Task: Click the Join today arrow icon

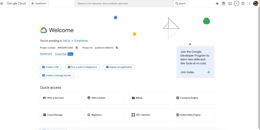Action: [208, 72]
